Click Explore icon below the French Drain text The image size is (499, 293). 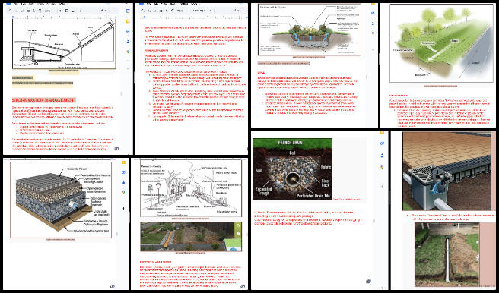click(368, 281)
